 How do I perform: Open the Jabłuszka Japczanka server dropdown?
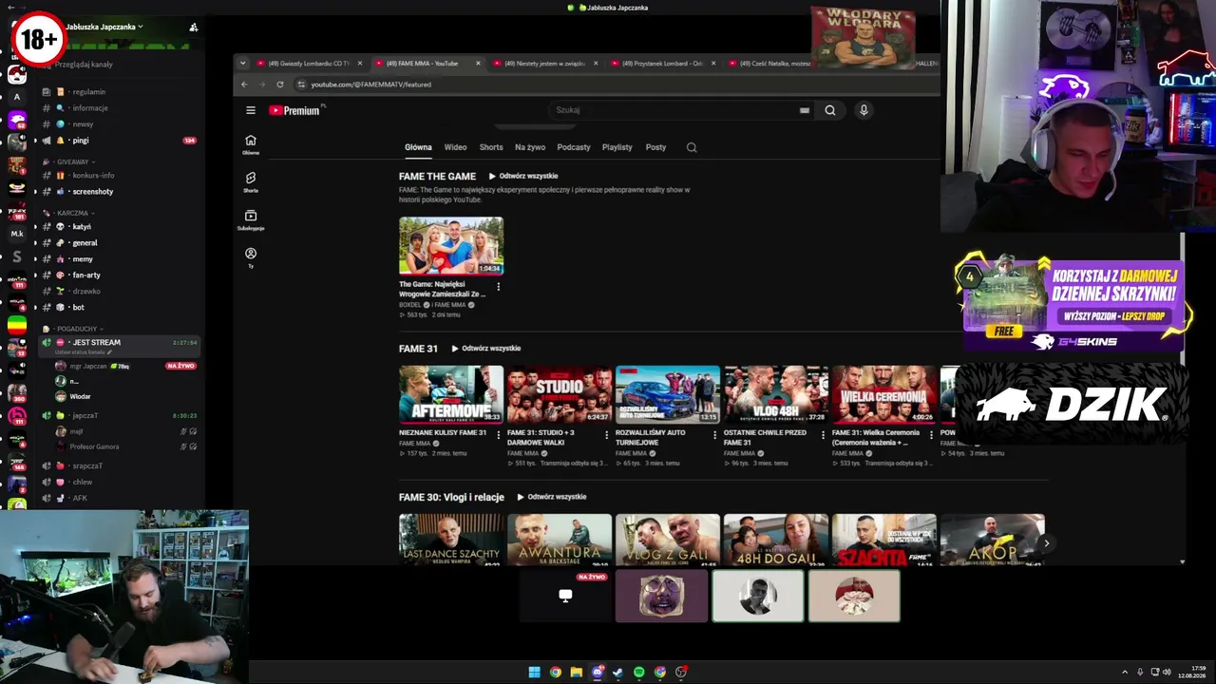(x=104, y=27)
